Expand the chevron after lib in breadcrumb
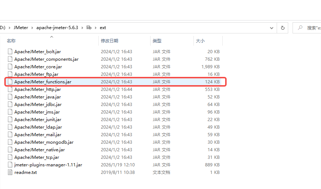The height and width of the screenshot is (189, 321). [95, 28]
